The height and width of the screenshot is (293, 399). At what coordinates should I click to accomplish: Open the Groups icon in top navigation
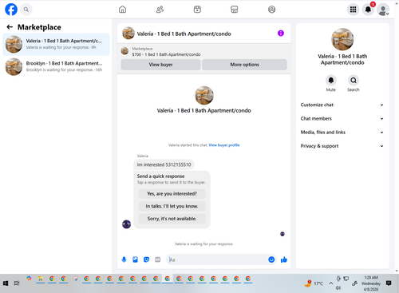point(271,10)
